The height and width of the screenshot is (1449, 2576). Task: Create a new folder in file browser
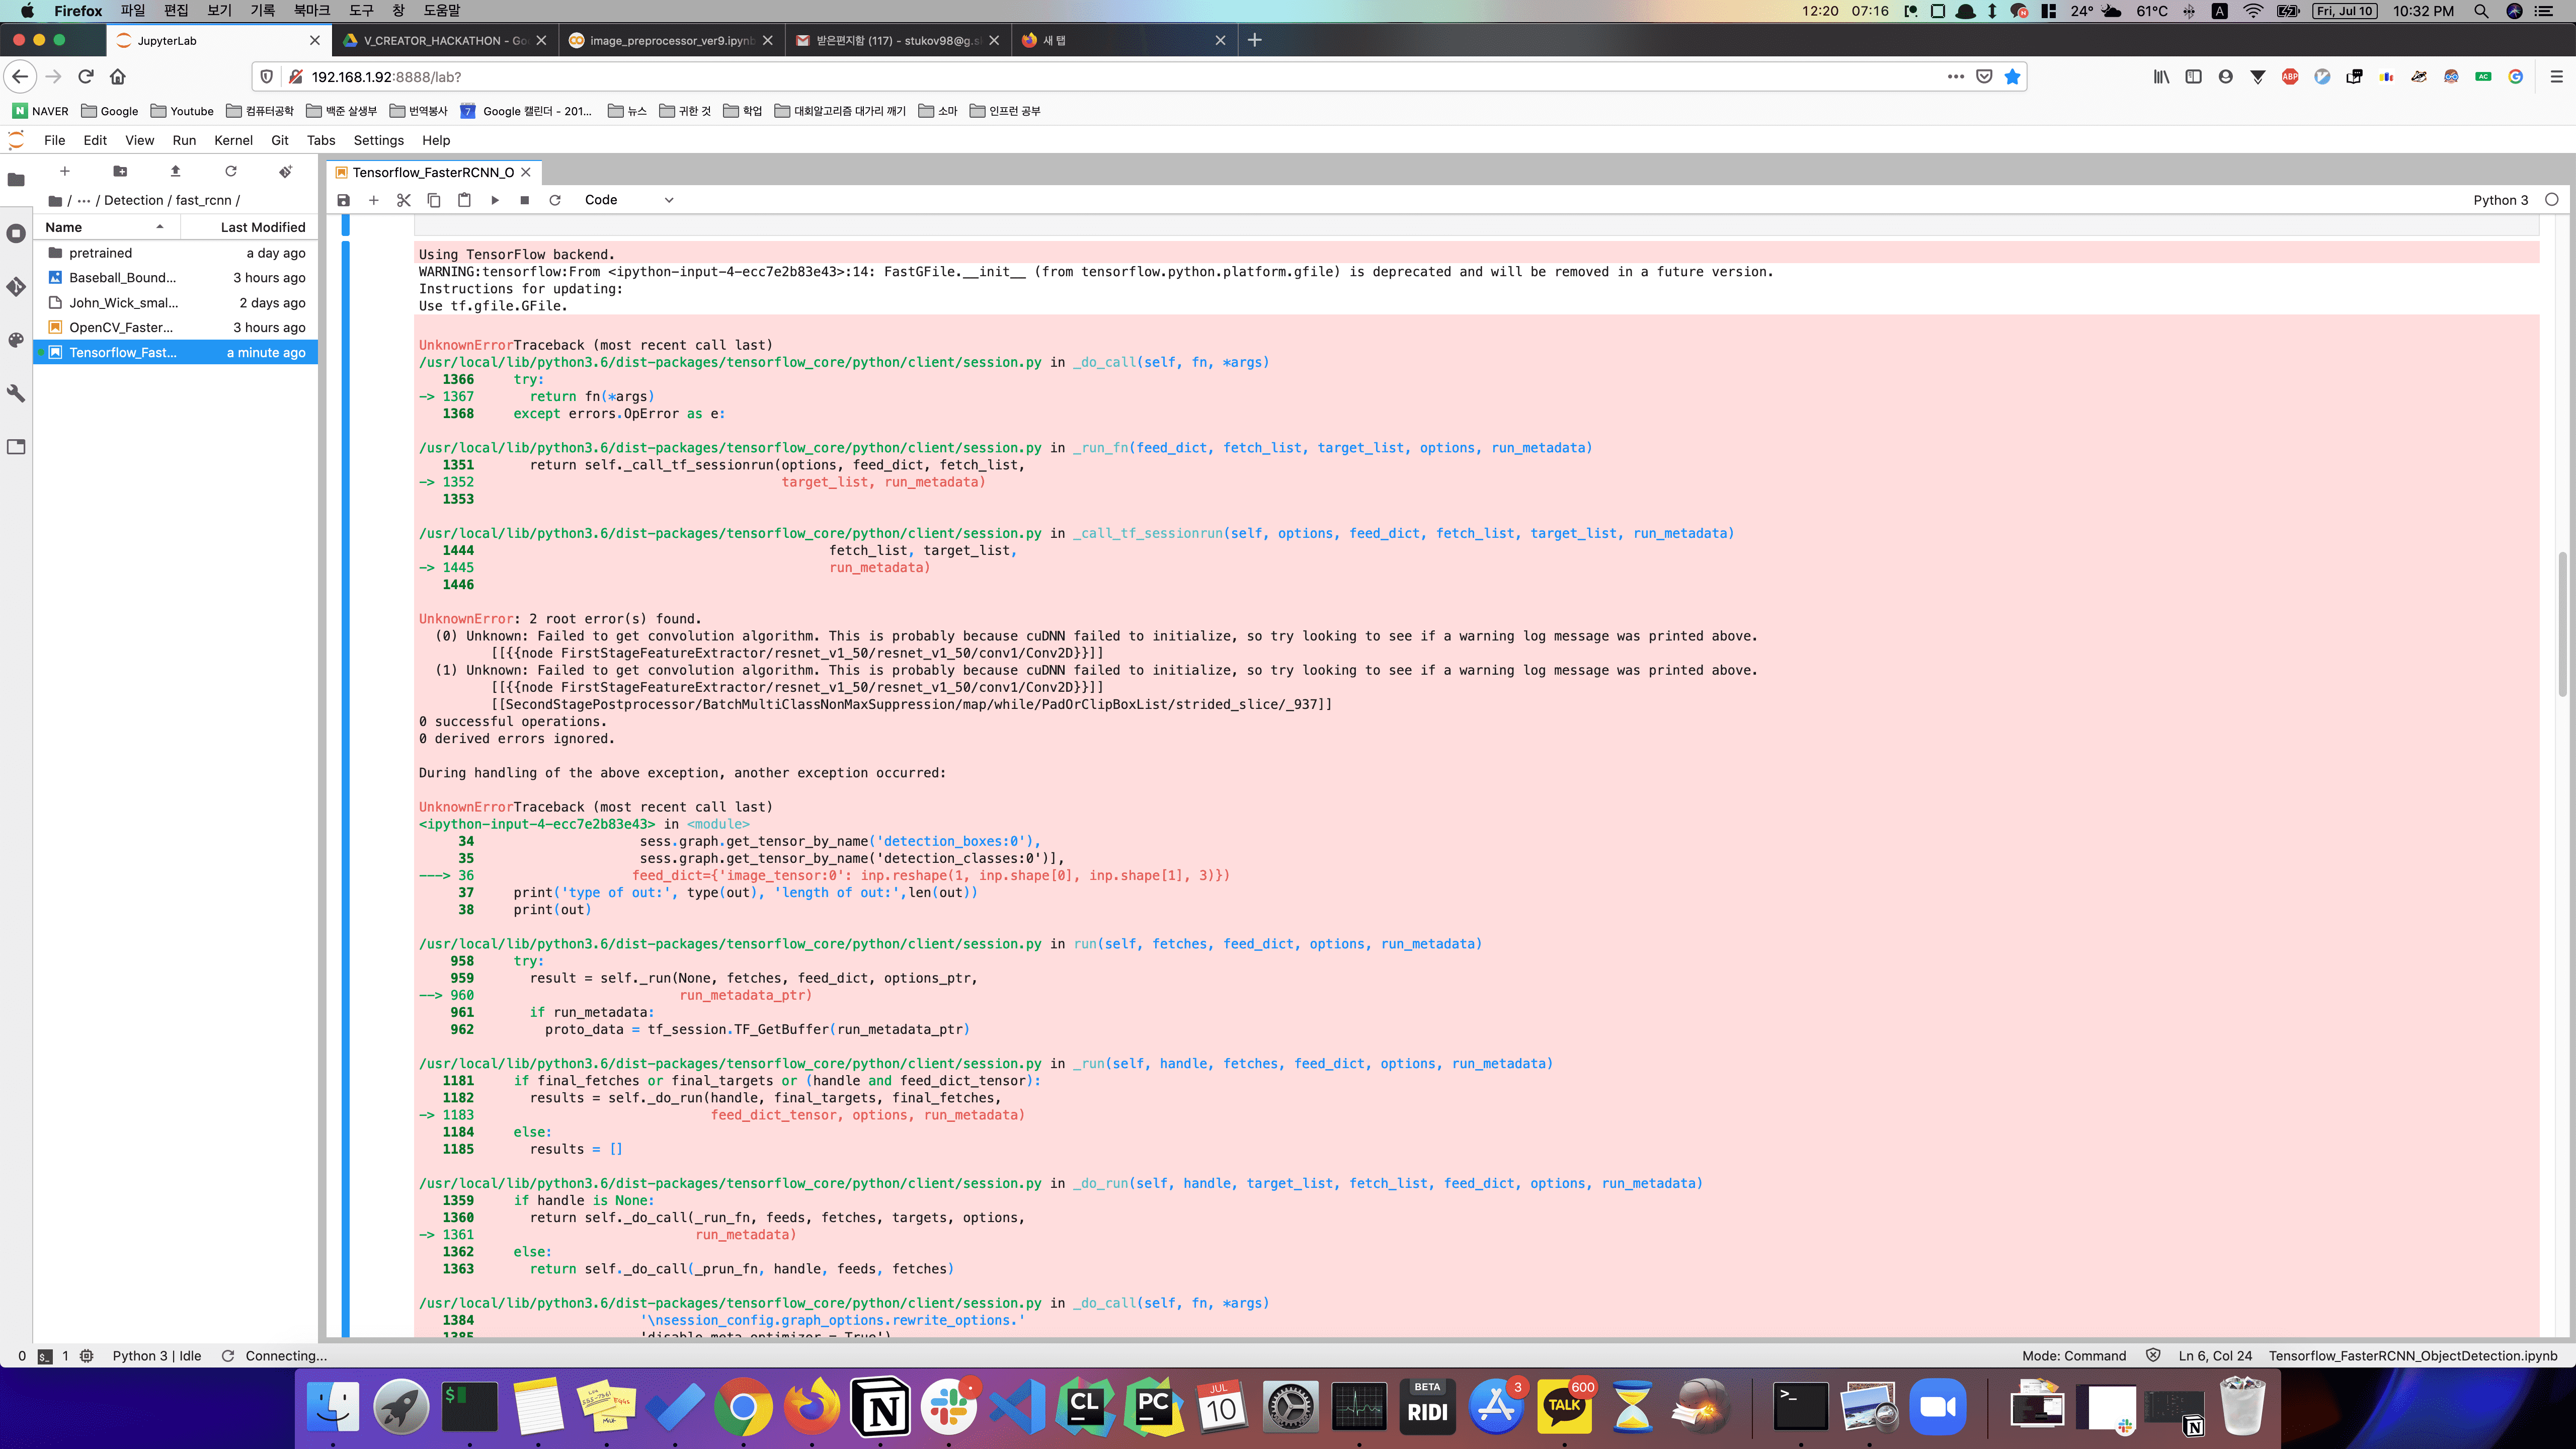pos(120,171)
